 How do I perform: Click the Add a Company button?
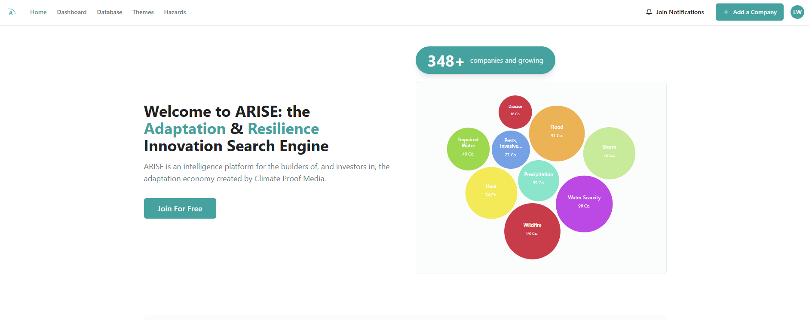(x=750, y=12)
